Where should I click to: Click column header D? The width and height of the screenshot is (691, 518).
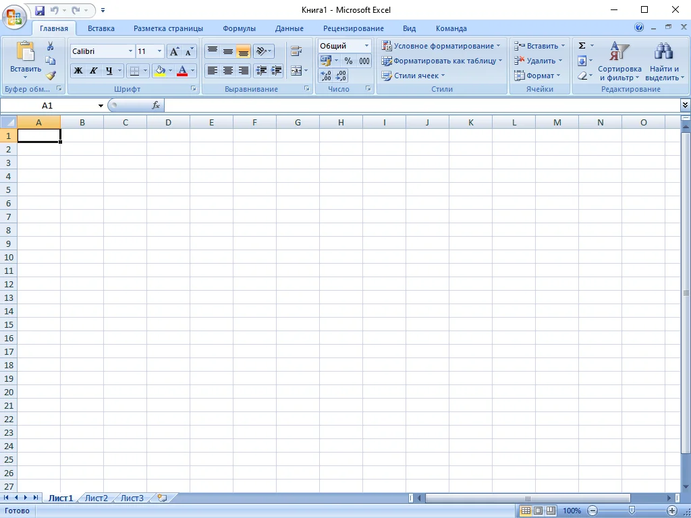click(x=168, y=123)
